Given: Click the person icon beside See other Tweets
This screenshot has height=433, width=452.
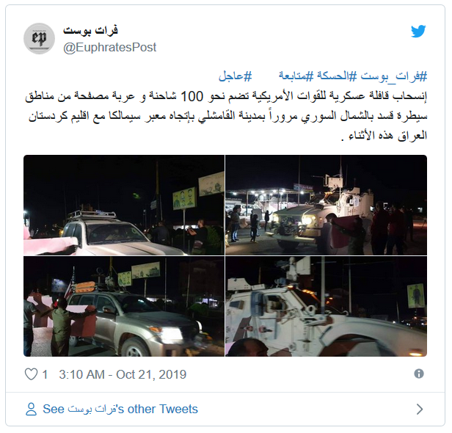Looking at the screenshot, I should tap(31, 409).
